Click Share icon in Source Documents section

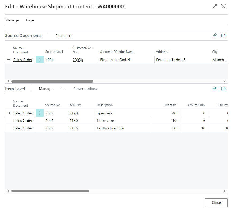click(215, 35)
